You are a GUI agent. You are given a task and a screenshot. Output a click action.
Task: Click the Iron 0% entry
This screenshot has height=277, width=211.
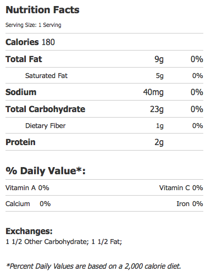pyautogui.click(x=190, y=204)
